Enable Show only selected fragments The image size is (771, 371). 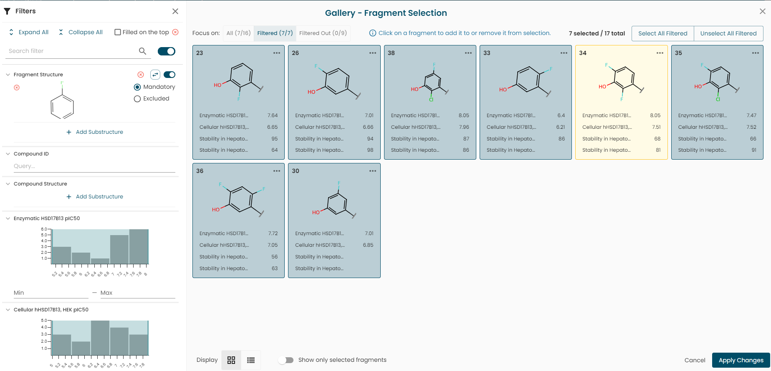tap(286, 360)
